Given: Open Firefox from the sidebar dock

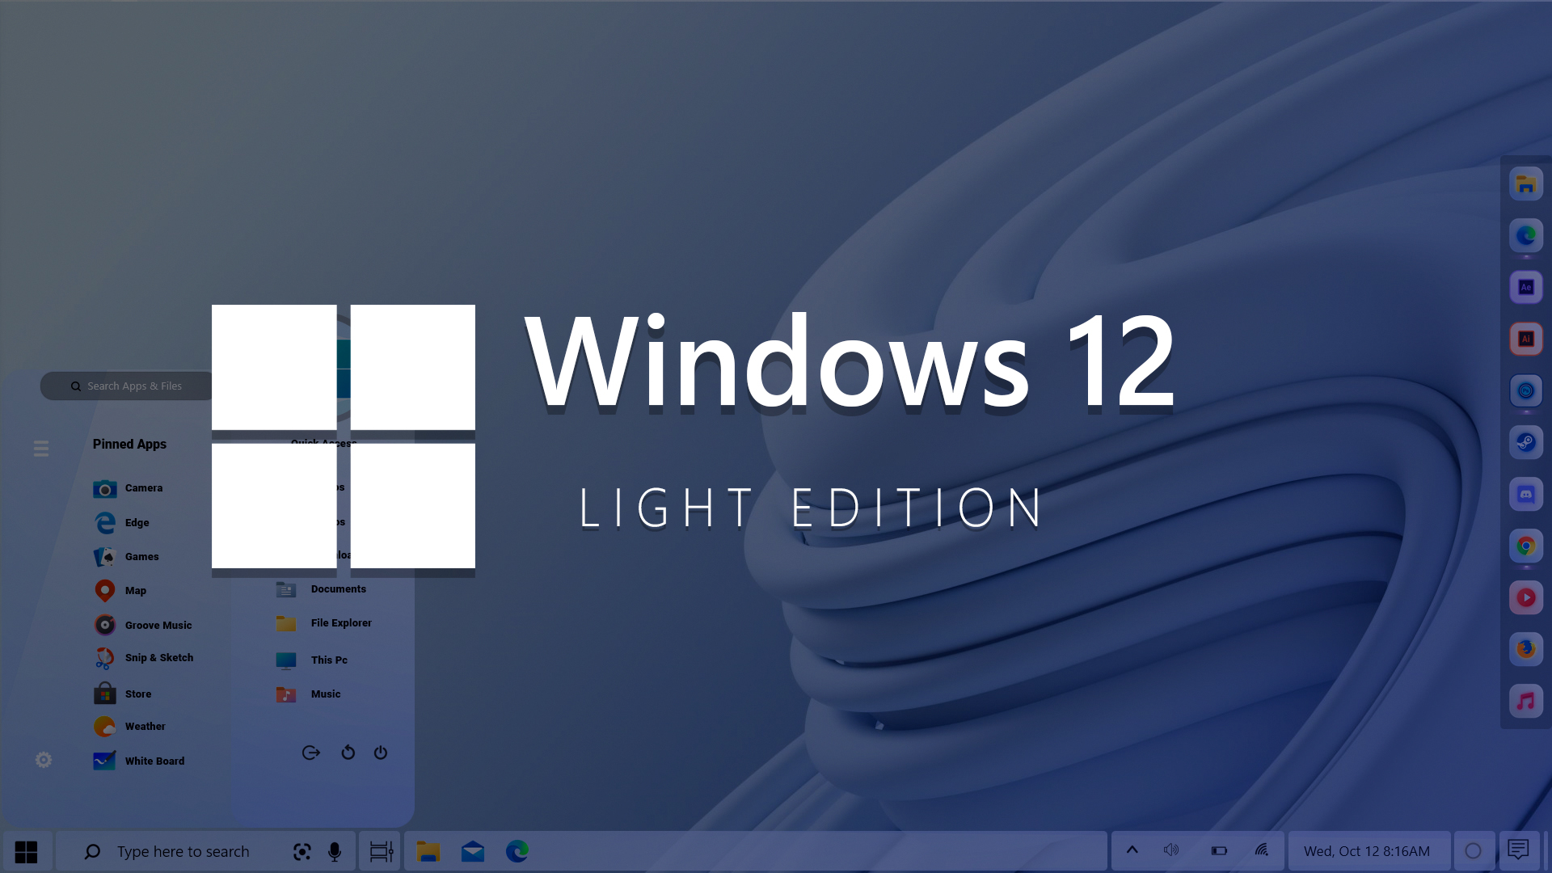Looking at the screenshot, I should tap(1526, 649).
